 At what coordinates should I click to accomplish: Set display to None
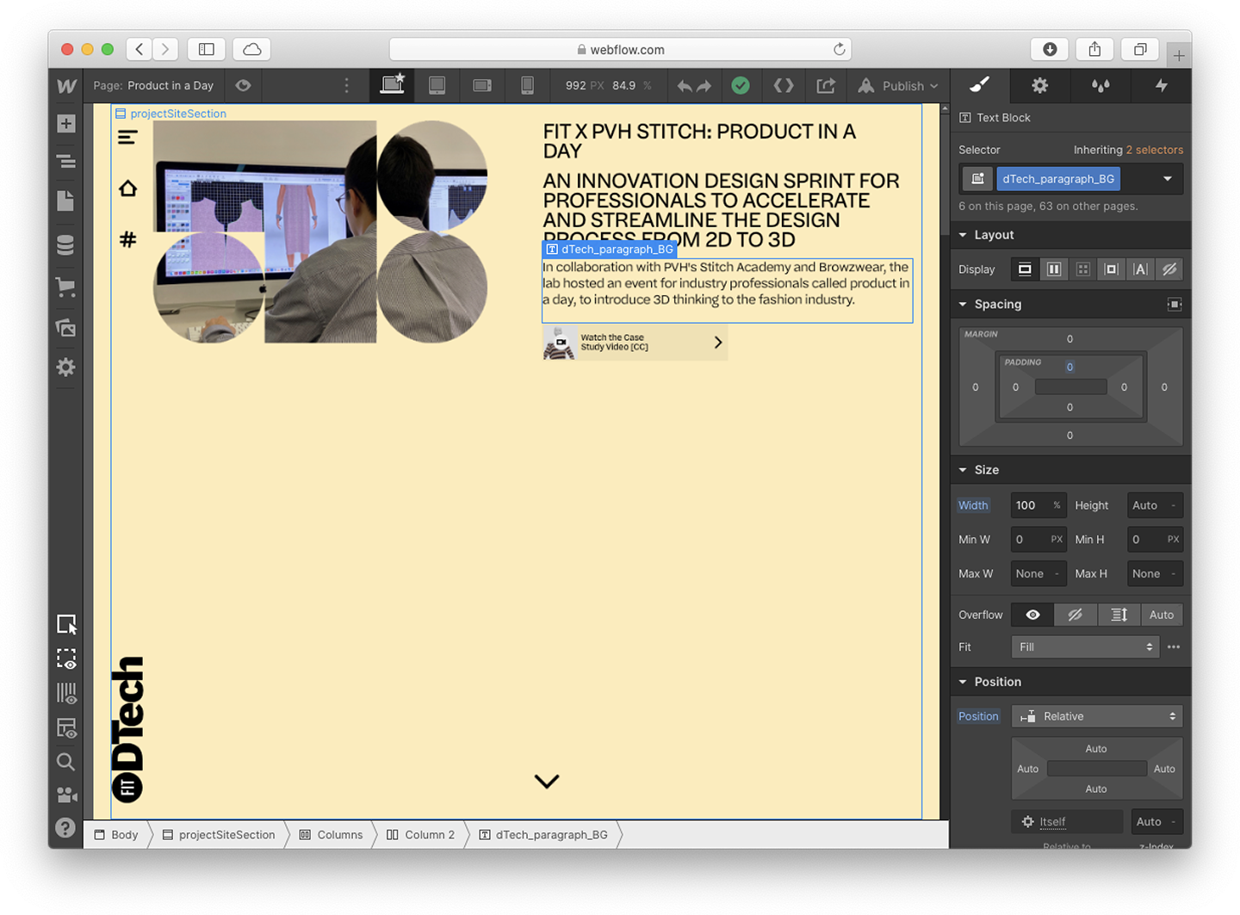1169,269
